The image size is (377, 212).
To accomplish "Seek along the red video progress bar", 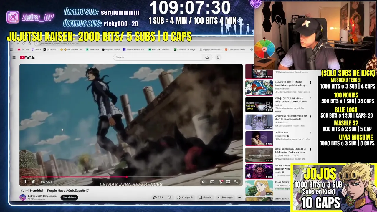I will [131, 177].
